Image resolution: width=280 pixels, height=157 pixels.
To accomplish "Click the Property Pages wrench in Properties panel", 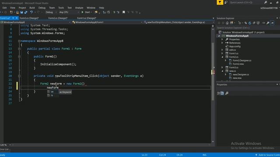I will pos(227,93).
